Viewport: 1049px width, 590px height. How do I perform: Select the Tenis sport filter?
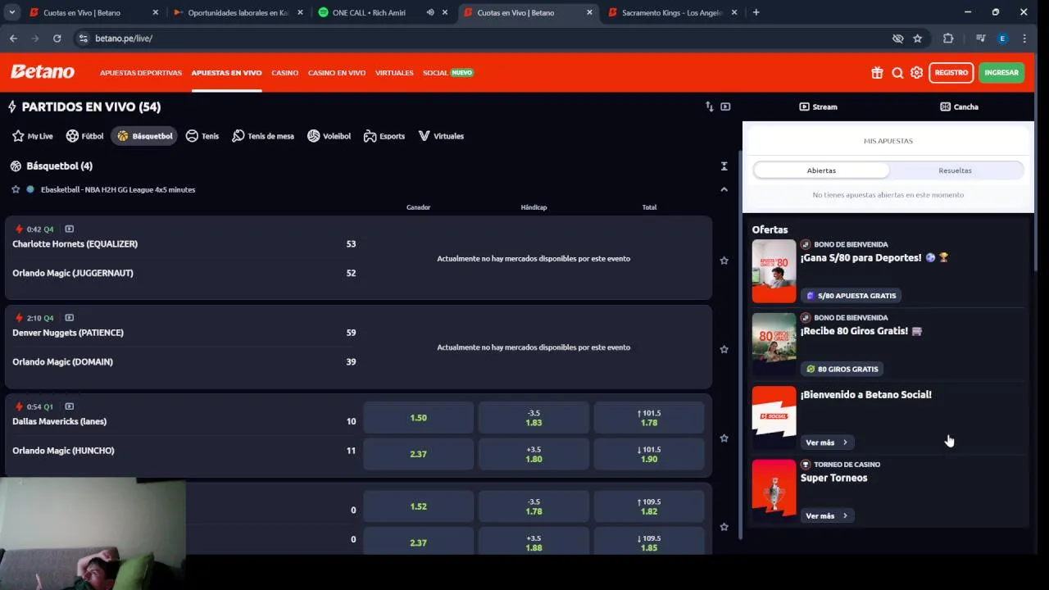(202, 136)
